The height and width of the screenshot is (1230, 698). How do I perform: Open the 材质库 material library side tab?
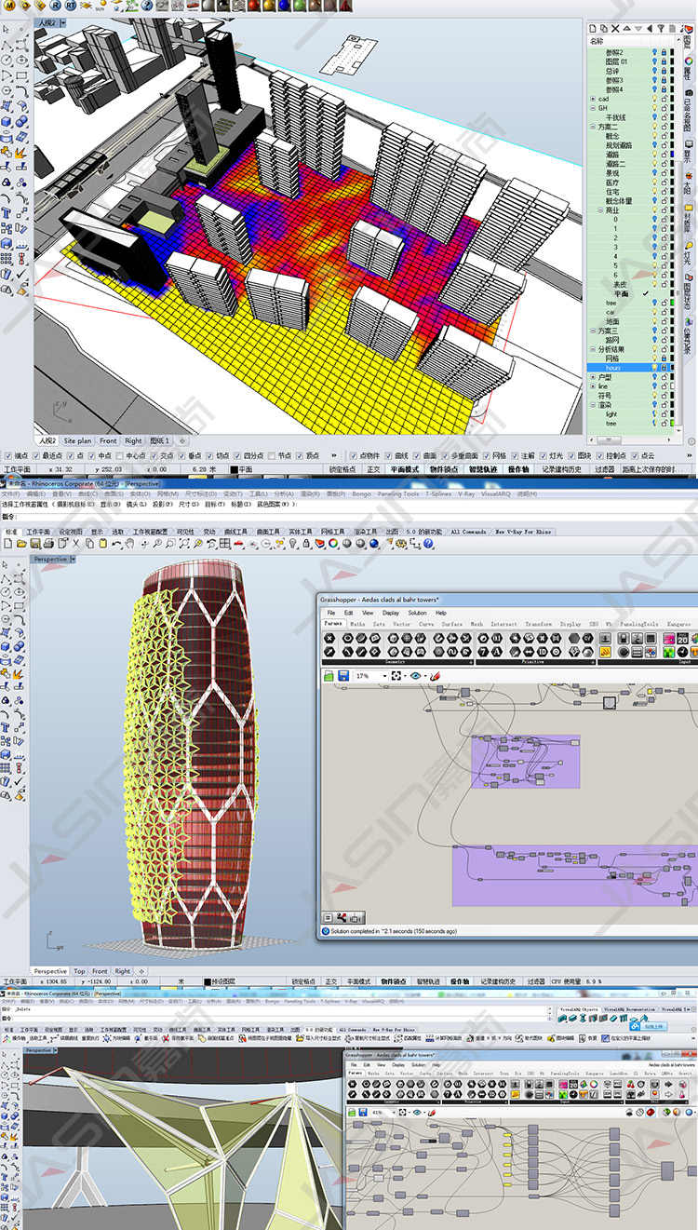(x=689, y=219)
